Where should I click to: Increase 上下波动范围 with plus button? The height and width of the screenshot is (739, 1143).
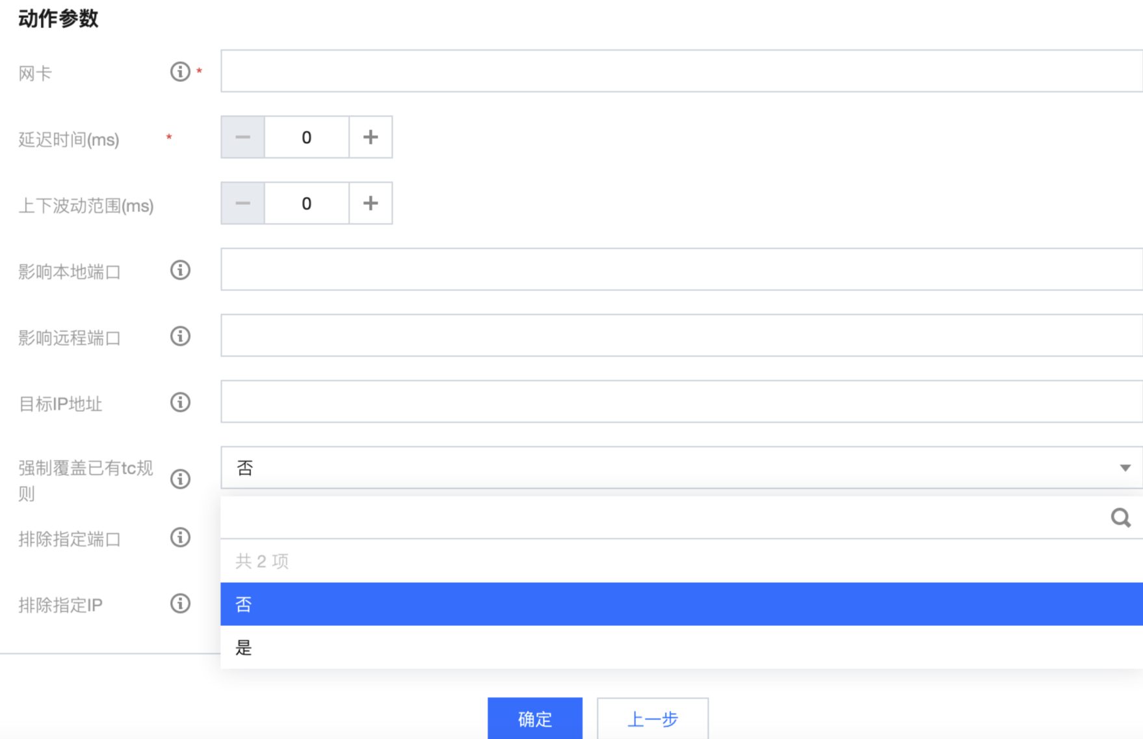click(x=371, y=204)
